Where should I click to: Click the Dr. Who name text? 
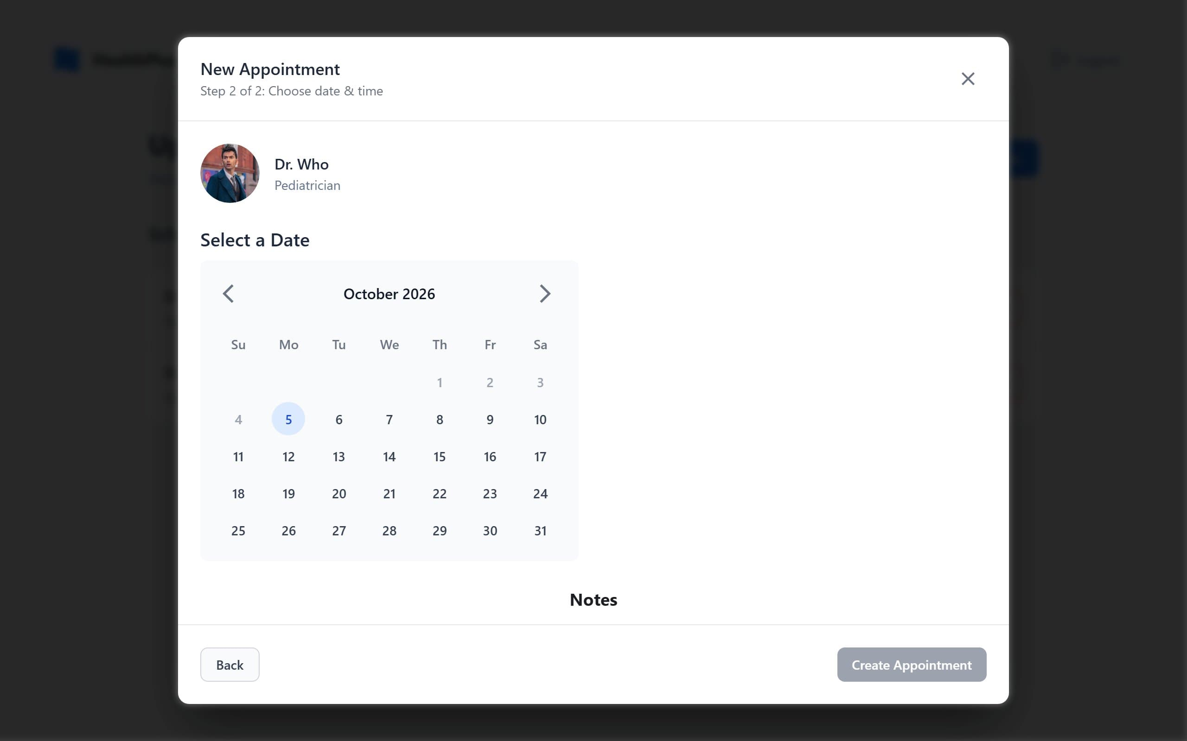coord(301,164)
